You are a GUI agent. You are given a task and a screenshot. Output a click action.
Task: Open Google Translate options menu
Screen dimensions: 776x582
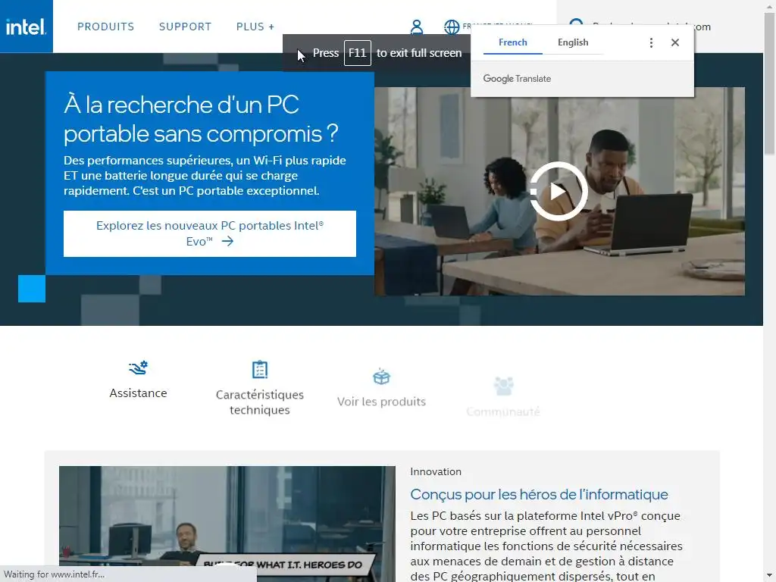click(651, 42)
